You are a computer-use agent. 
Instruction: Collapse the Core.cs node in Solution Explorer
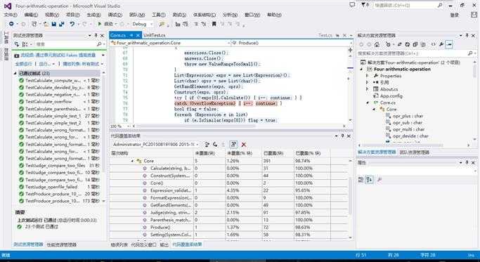368,103
